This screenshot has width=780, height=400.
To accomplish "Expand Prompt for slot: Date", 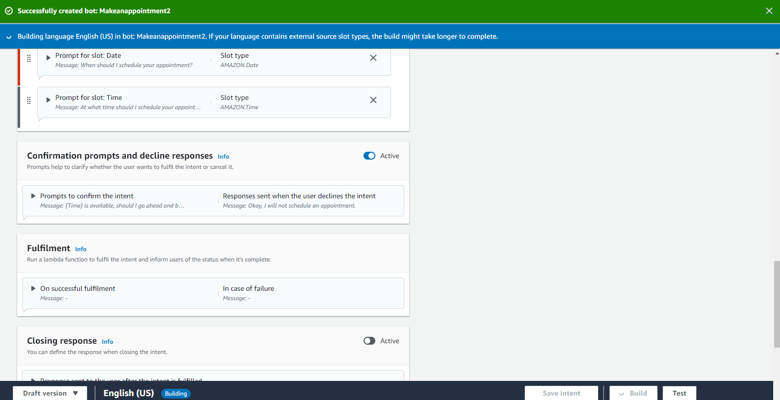I will (49, 58).
